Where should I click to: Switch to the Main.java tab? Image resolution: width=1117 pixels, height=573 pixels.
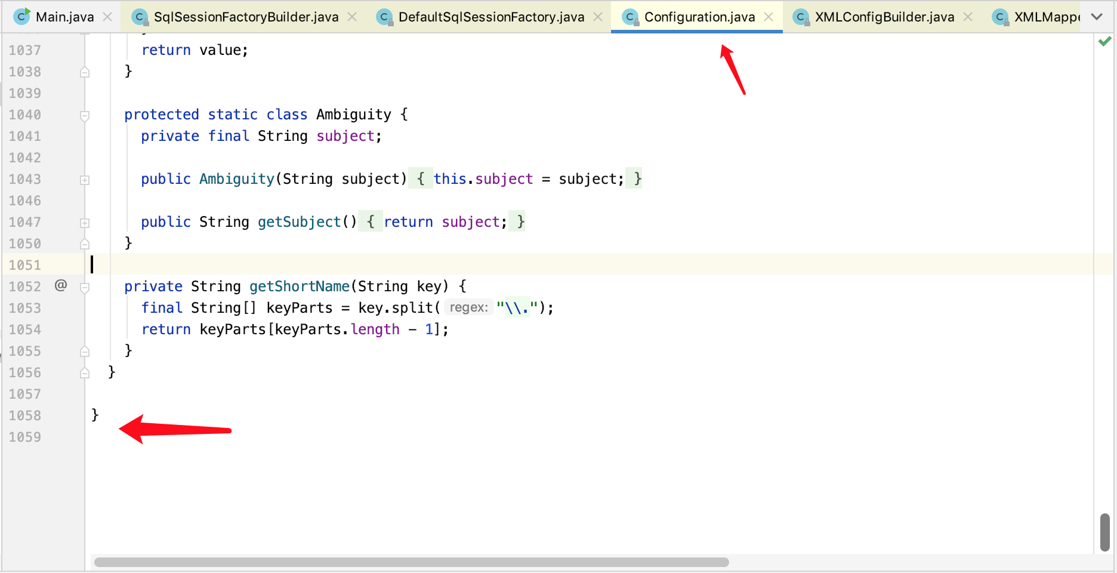pyautogui.click(x=64, y=17)
